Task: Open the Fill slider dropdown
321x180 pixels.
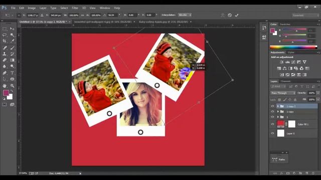Action: [x=318, y=99]
